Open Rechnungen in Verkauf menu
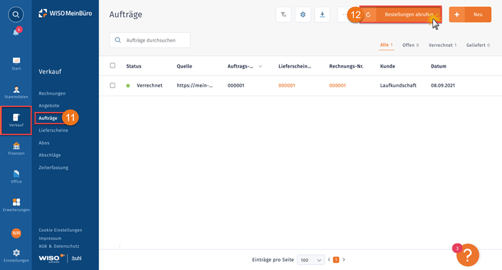Viewport: 502px width, 270px height. point(53,93)
